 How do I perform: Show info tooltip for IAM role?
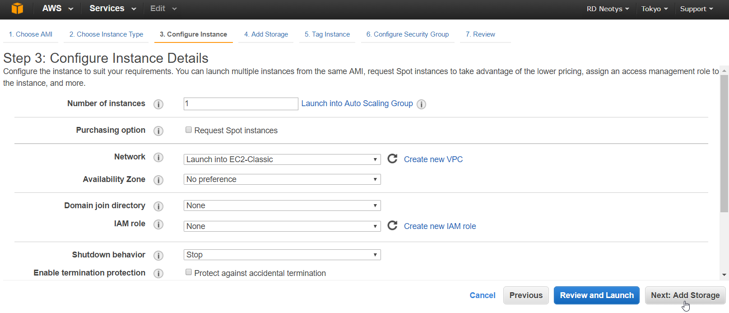pos(158,224)
